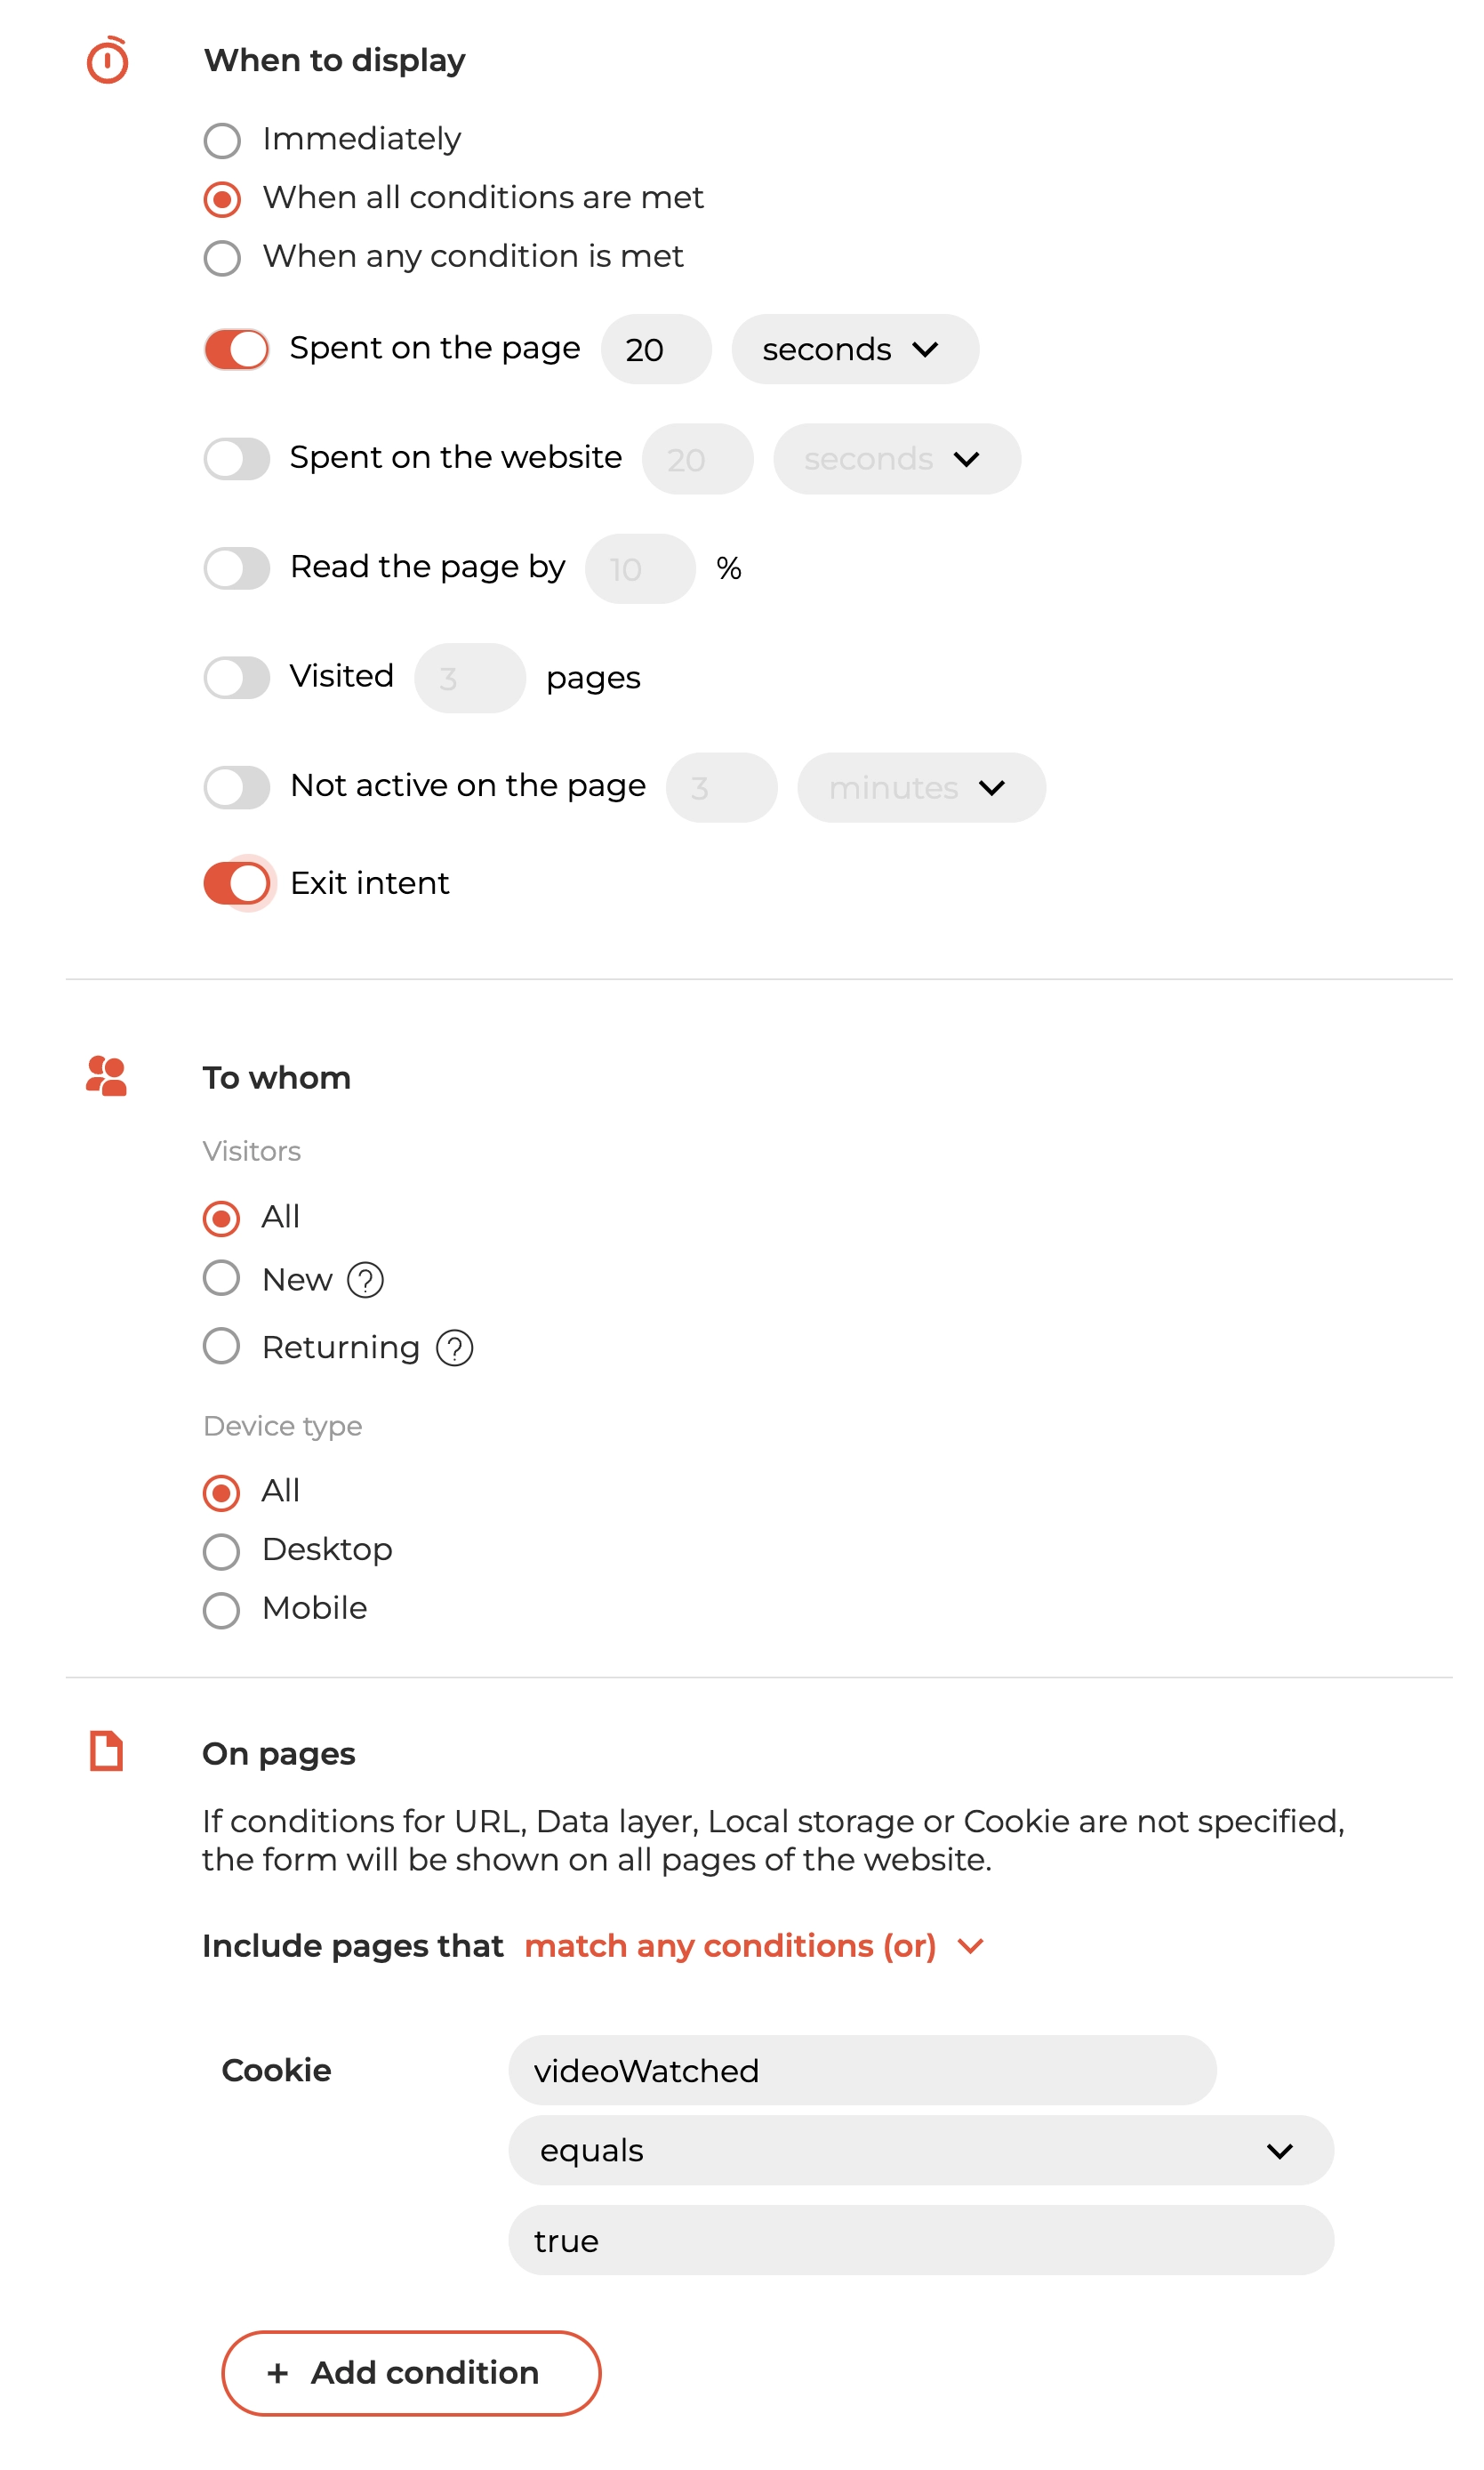Click the page icon beside On pages

click(x=106, y=1751)
